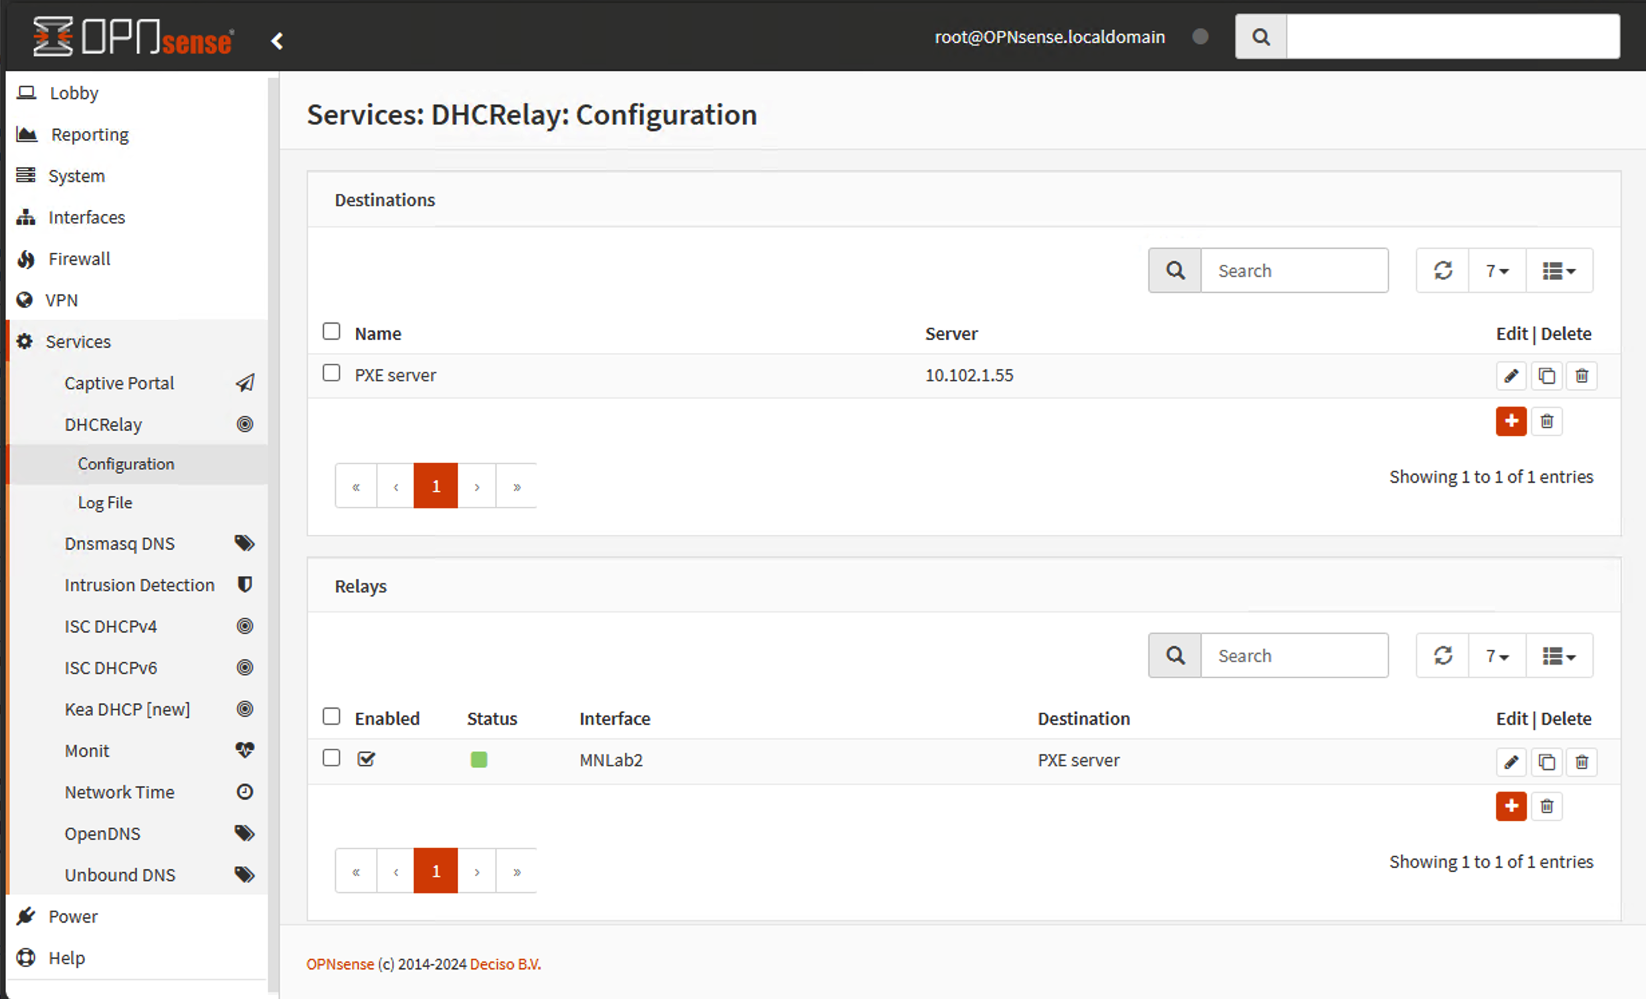
Task: Add a new destination with plus button
Action: [1510, 421]
